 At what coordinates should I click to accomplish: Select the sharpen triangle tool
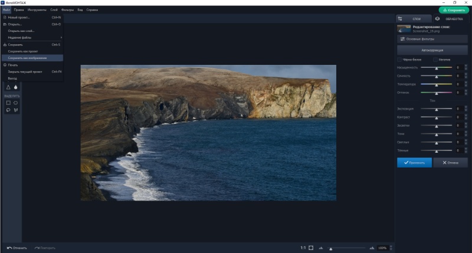pos(8,87)
